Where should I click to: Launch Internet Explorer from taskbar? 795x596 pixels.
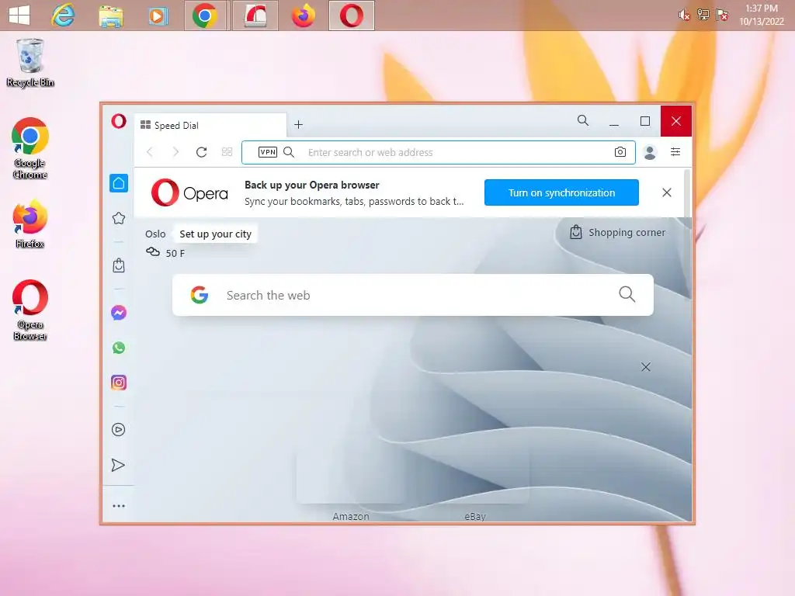(63, 16)
